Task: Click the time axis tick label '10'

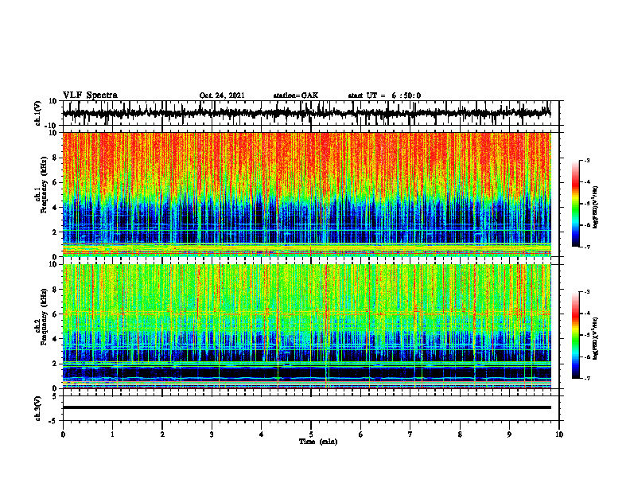Action: point(559,434)
